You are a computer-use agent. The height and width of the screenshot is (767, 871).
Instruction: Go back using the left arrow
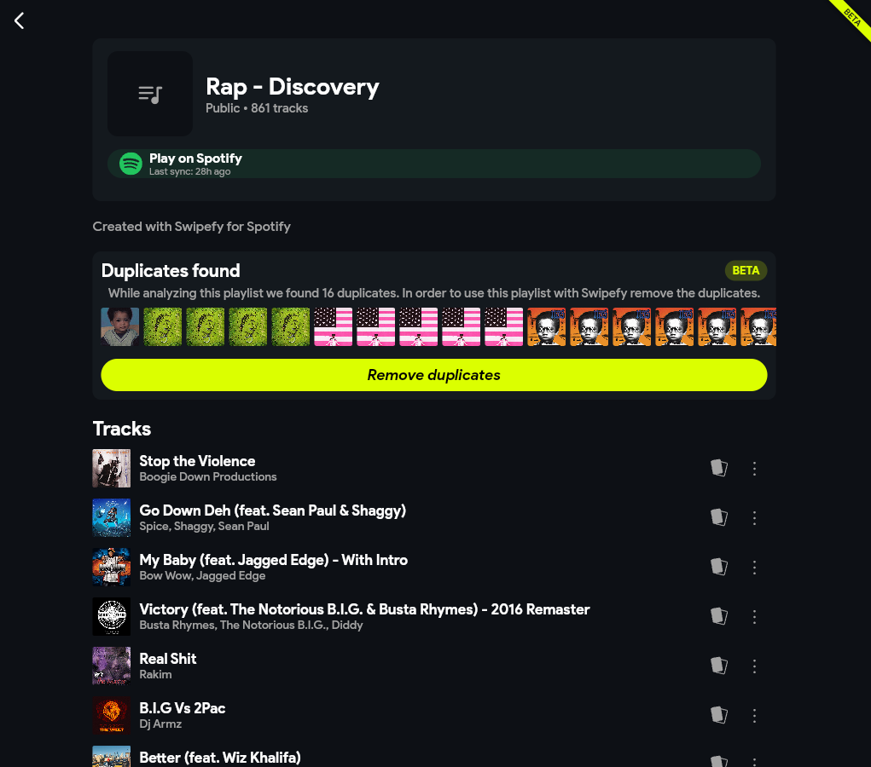point(20,21)
